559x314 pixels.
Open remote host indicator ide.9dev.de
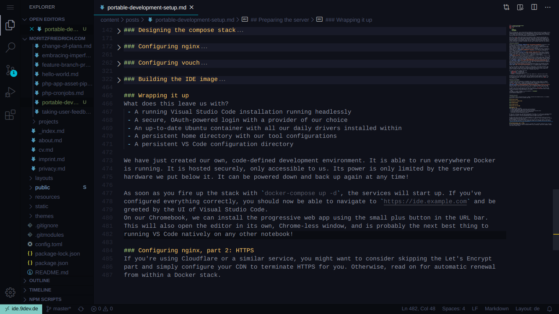pos(21,309)
